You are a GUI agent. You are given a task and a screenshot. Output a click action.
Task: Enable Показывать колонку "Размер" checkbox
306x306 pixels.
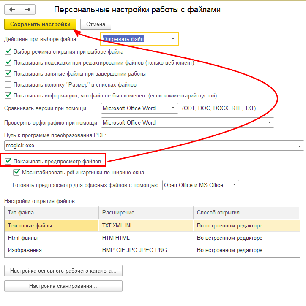(8, 84)
